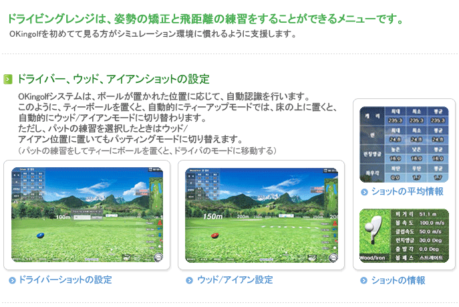The height and width of the screenshot is (307, 459).
Task: Select the shot average statistics table image
Action: (404, 144)
